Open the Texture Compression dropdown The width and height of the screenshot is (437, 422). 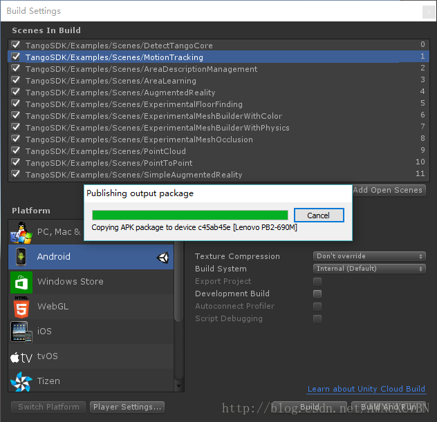click(x=369, y=256)
